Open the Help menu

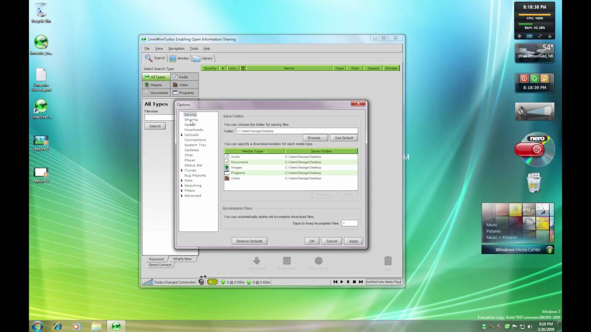click(207, 48)
